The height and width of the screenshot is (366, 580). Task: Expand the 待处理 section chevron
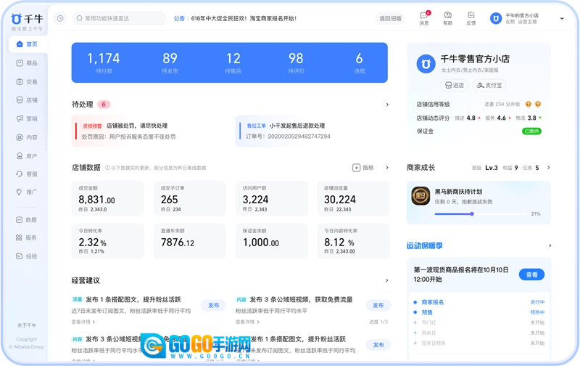click(387, 105)
